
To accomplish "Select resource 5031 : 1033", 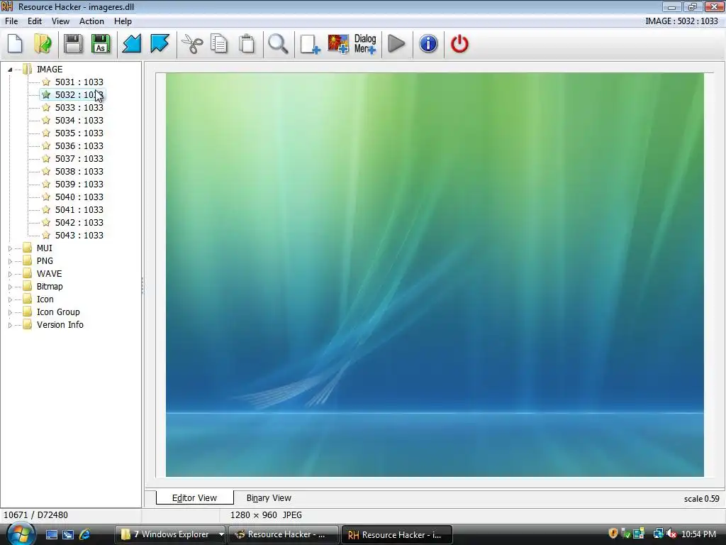I will point(79,82).
